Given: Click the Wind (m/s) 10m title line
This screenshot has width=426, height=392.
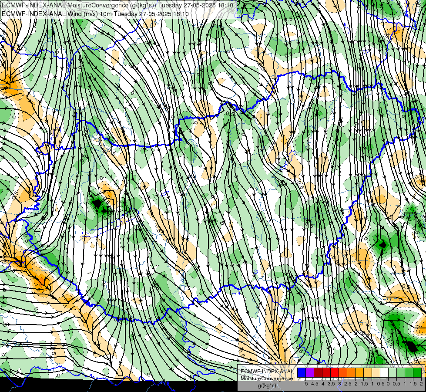Looking at the screenshot, I should [95, 14].
